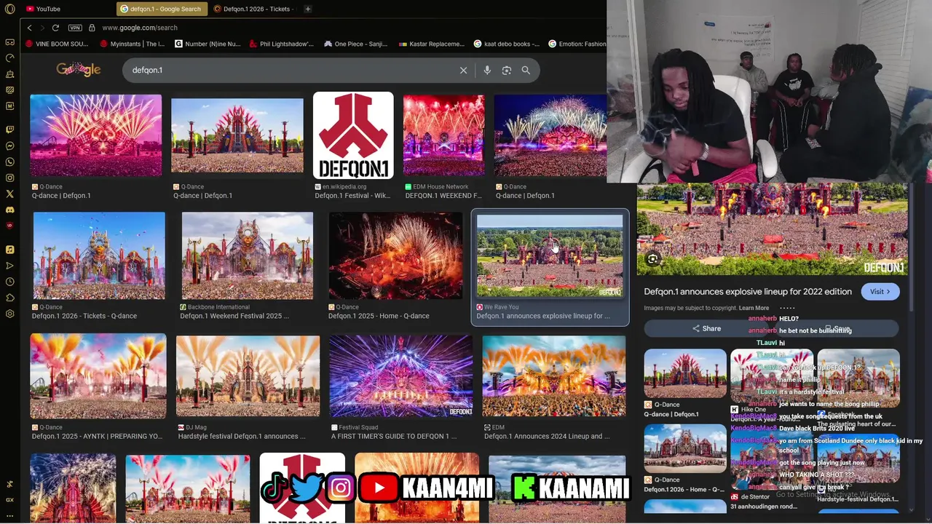The image size is (932, 524).
Task: Open DJ Mag Hardstyle festival image result
Action: (248, 376)
